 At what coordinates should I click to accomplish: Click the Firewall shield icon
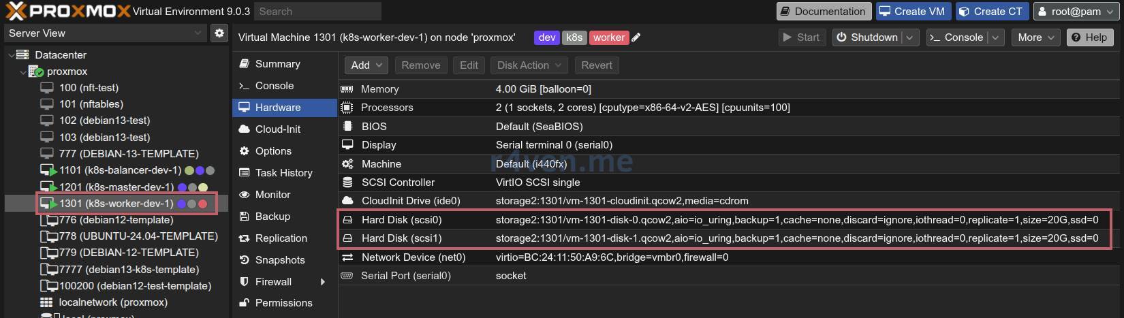click(244, 282)
